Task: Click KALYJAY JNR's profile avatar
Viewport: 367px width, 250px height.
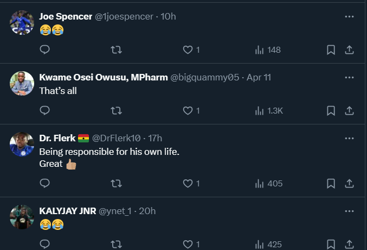Action: click(22, 217)
